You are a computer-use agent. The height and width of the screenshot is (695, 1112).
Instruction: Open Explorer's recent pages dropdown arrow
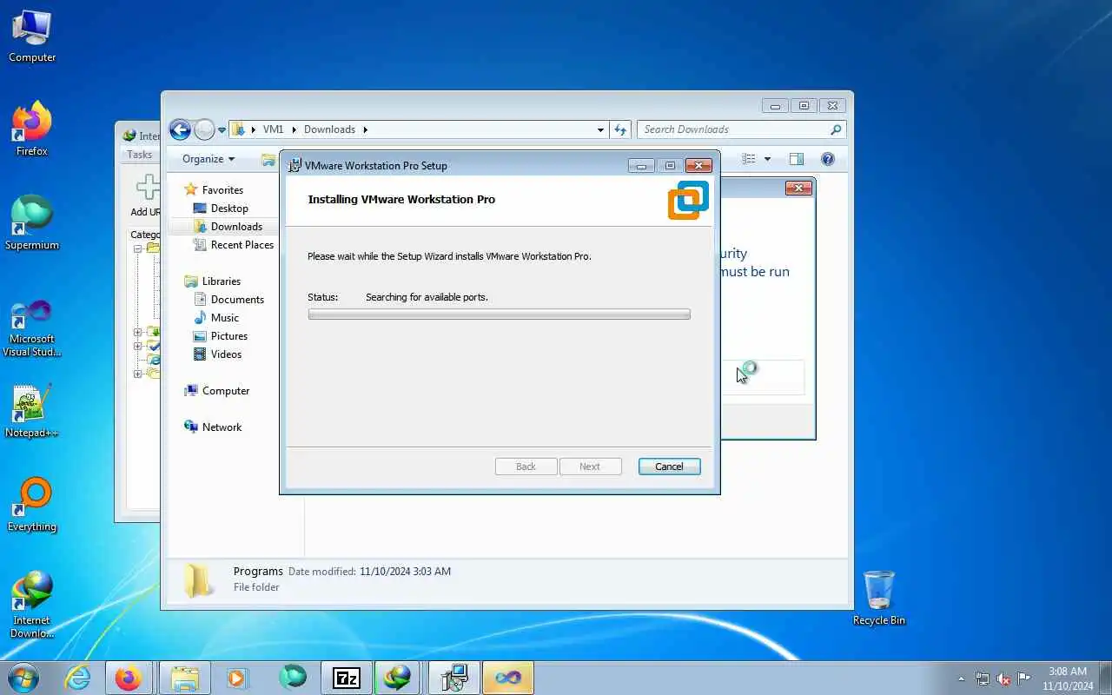tap(222, 129)
